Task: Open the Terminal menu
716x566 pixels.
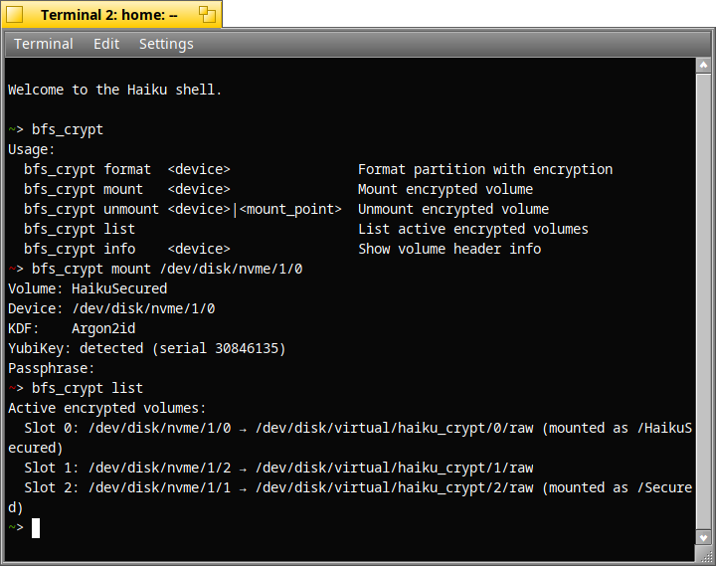Action: tap(44, 44)
